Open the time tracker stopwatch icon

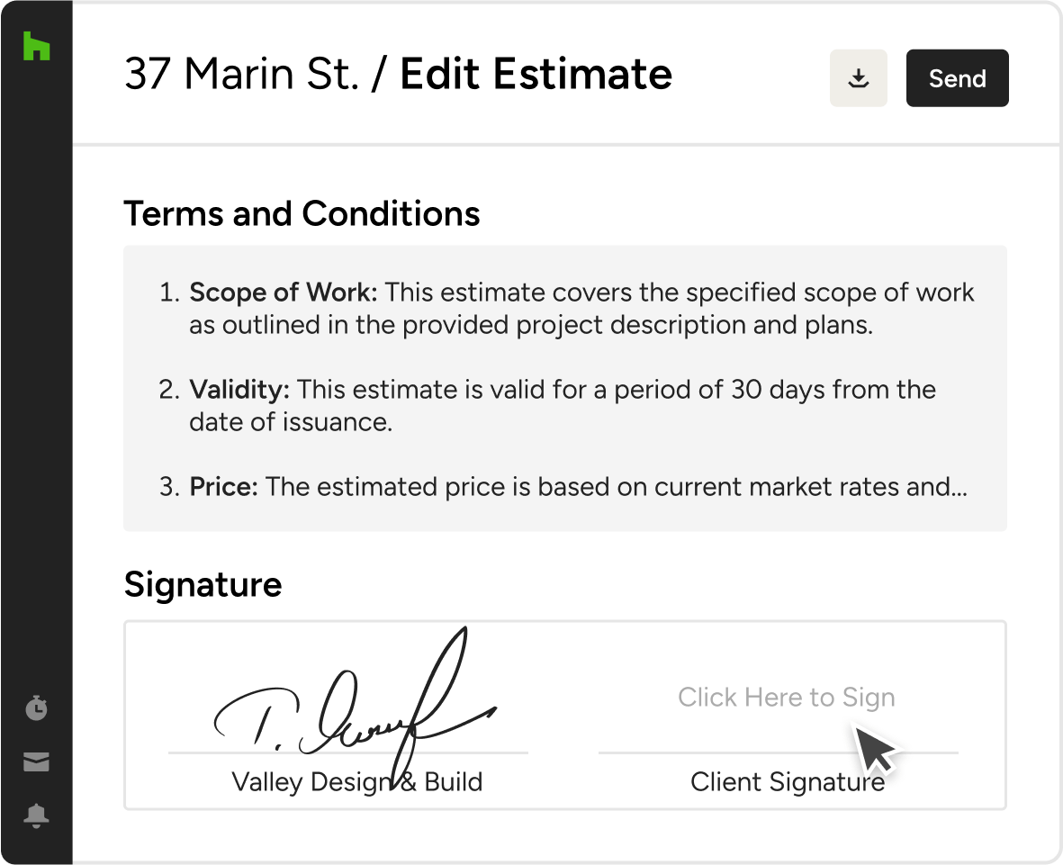click(37, 707)
